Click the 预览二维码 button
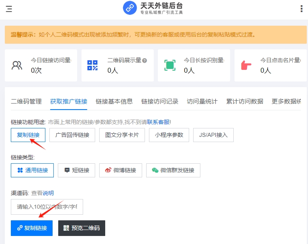Screen dimensions: 308x244 pyautogui.click(x=82, y=228)
